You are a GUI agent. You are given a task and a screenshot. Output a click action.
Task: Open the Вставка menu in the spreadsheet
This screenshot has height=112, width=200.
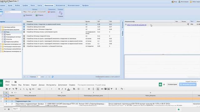[26, 85]
